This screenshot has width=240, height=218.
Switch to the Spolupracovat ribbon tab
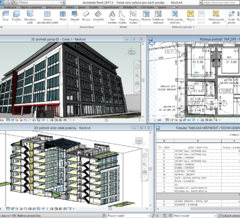pos(54,7)
